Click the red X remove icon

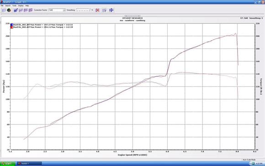tap(97, 10)
